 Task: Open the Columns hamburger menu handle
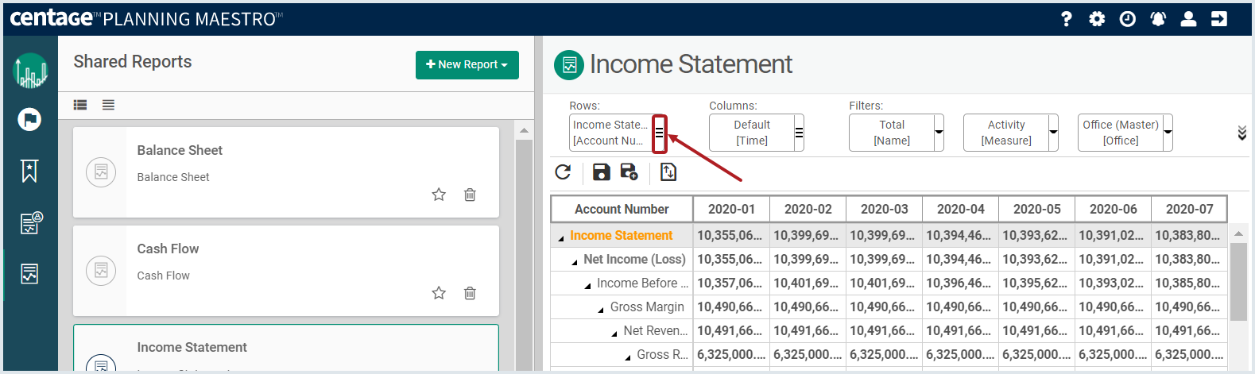799,133
